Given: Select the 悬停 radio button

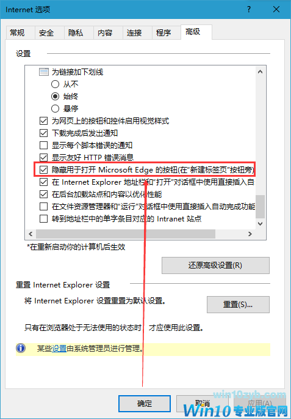Looking at the screenshot, I should [55, 108].
